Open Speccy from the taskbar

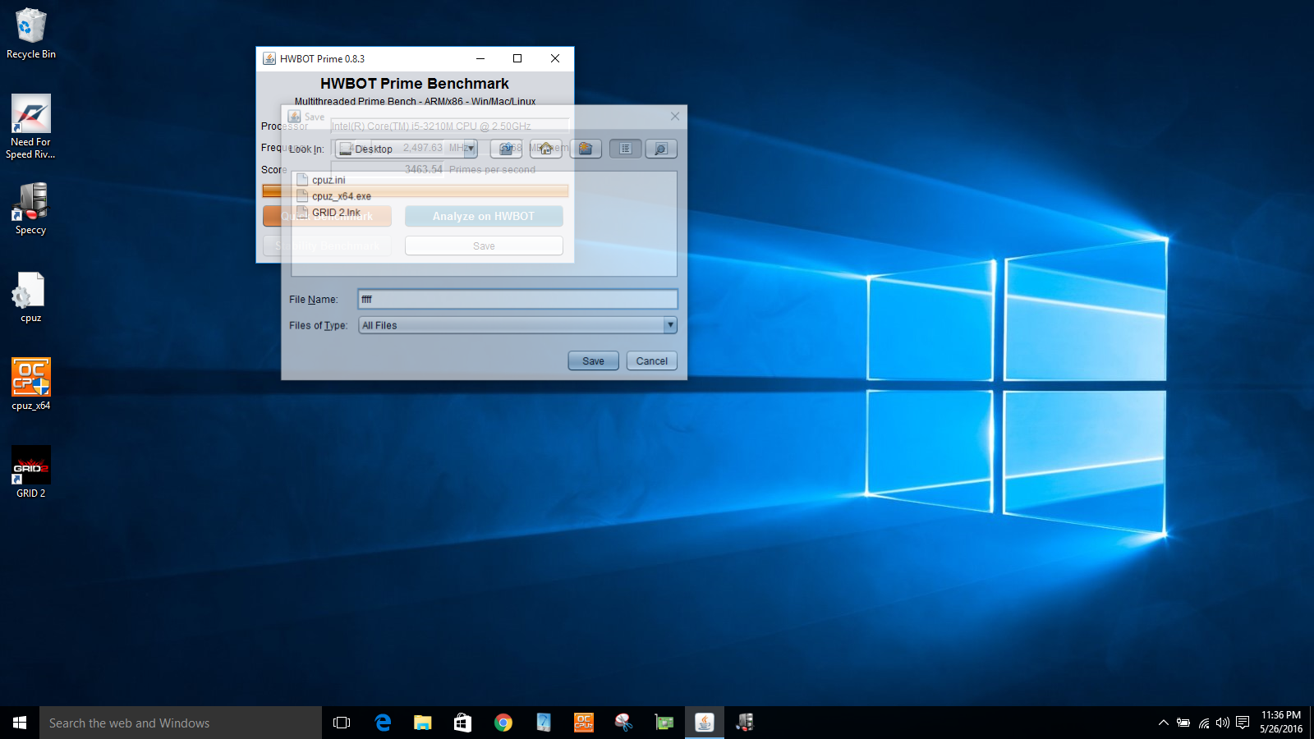tap(745, 723)
